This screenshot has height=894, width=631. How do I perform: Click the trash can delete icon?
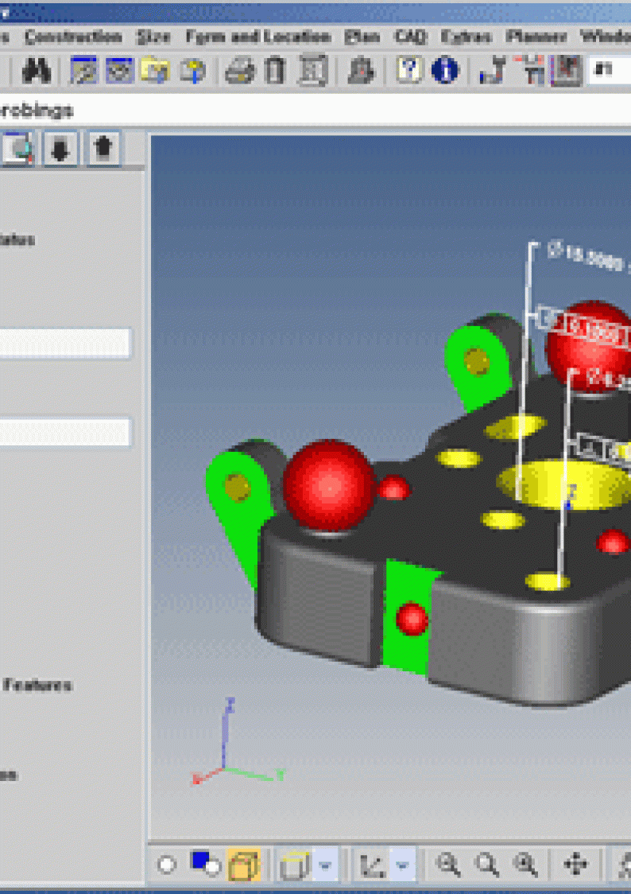pos(275,72)
